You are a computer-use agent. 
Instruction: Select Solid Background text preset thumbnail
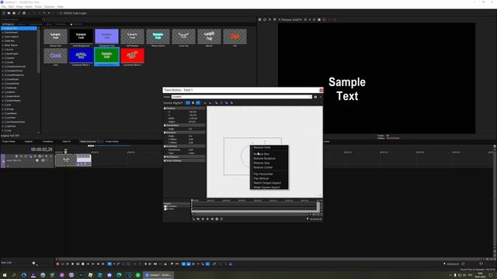click(81, 36)
